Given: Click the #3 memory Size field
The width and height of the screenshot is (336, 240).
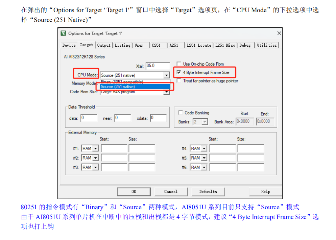Looking at the screenshot, I should (142, 167).
